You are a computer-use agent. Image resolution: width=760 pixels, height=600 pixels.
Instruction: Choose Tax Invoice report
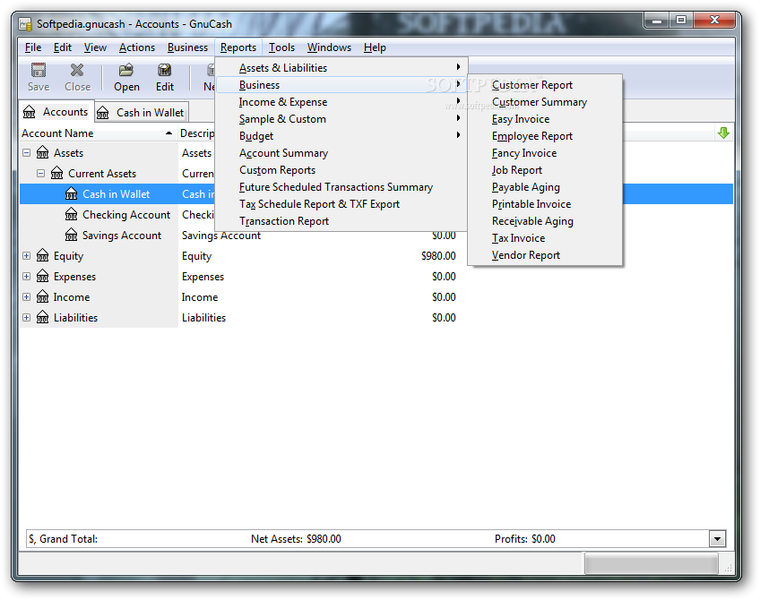click(545, 238)
